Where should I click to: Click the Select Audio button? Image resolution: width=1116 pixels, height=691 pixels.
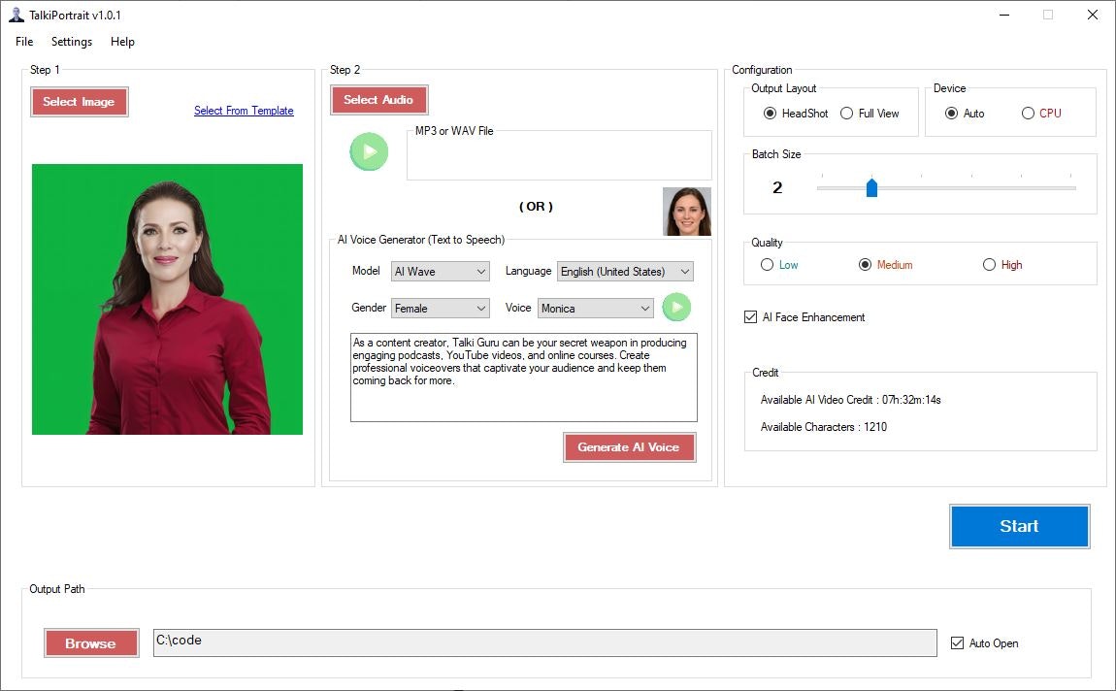point(378,100)
